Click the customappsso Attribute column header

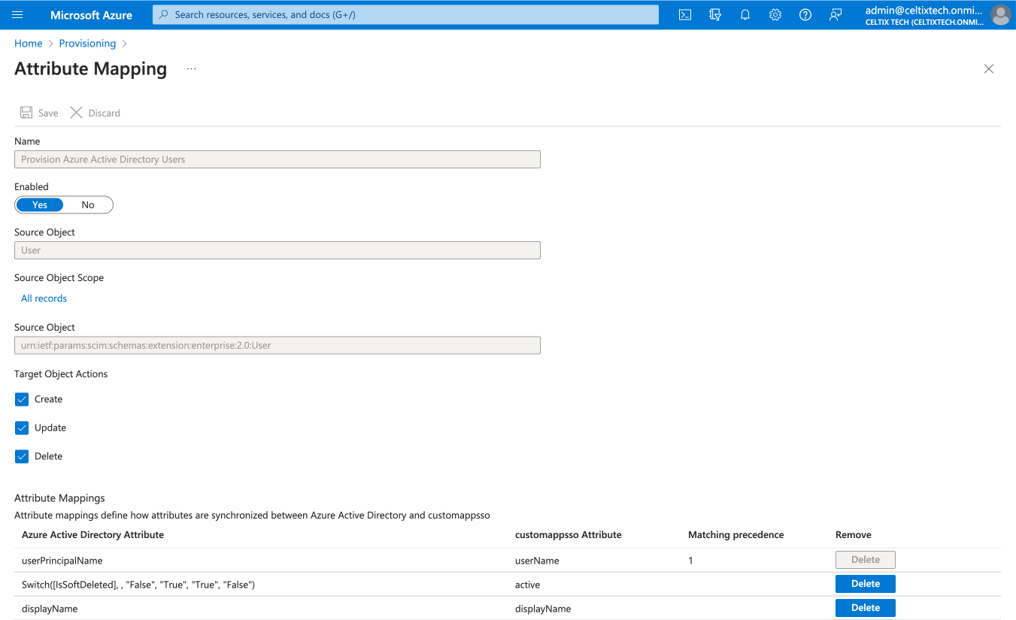568,535
